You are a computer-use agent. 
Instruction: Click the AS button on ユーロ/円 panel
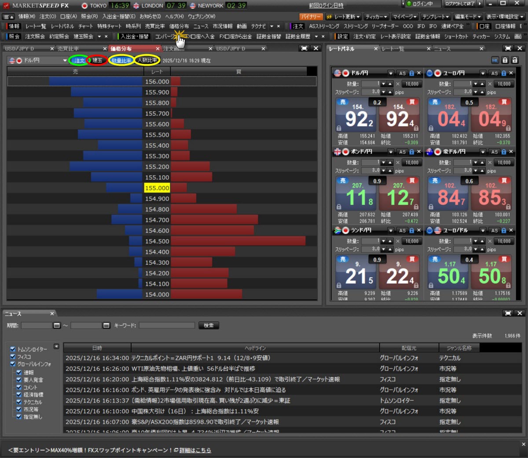pos(495,73)
